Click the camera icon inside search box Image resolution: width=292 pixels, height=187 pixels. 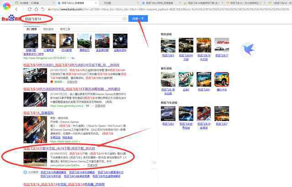[125, 19]
